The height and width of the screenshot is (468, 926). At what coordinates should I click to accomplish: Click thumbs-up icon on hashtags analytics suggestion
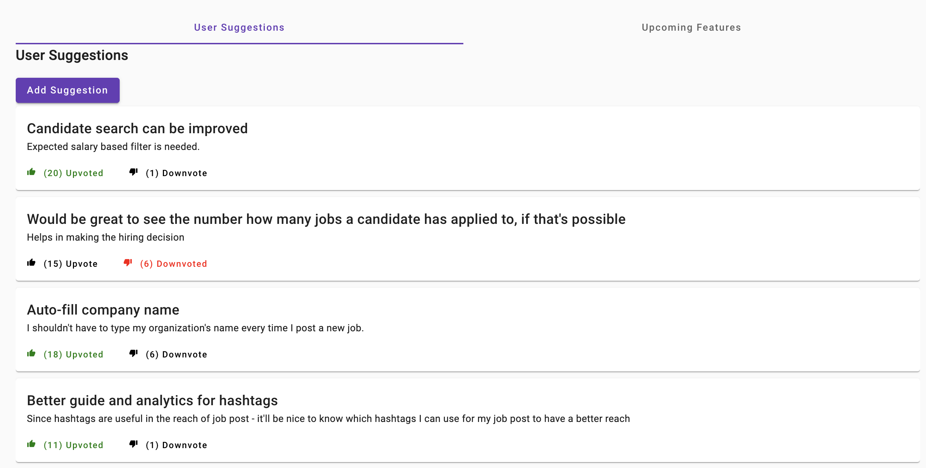pos(31,444)
